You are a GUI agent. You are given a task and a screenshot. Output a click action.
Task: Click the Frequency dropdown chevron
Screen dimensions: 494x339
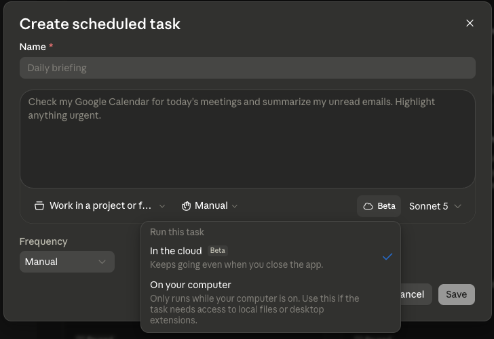click(102, 262)
